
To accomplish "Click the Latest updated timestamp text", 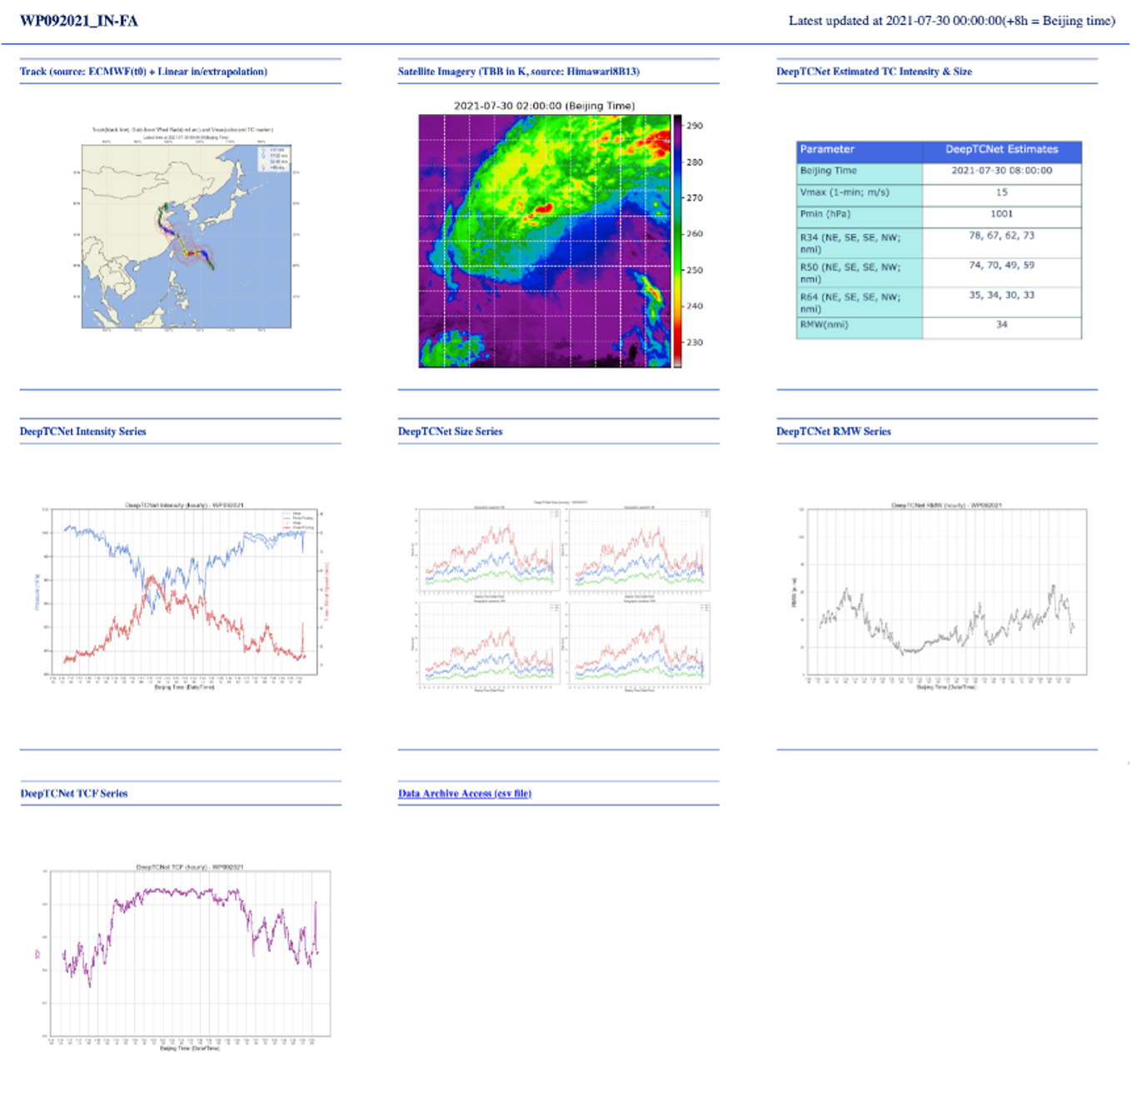I will tap(951, 21).
